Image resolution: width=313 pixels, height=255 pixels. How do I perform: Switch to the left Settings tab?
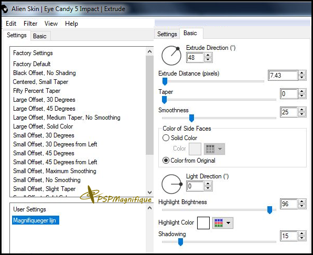pos(17,35)
